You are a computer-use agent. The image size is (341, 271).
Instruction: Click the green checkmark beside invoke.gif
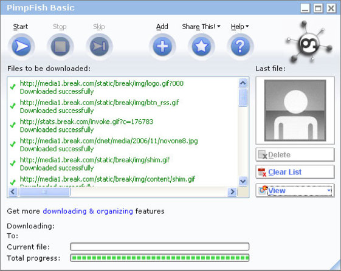click(x=13, y=125)
